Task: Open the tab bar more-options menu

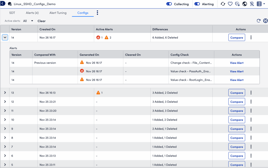Action: [x=97, y=13]
